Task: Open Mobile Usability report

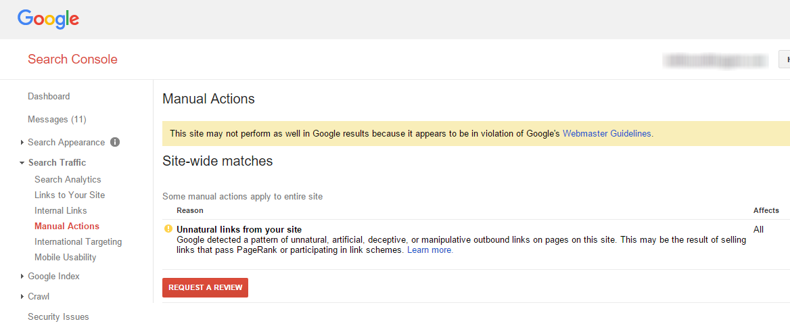Action: tap(65, 258)
